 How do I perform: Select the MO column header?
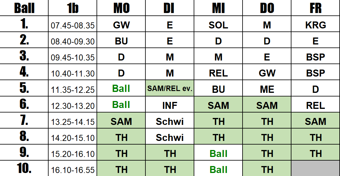tap(121, 8)
